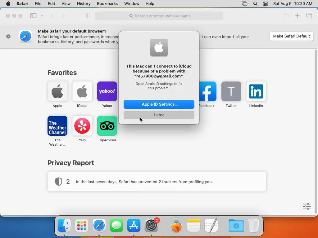318x238 pixels.
Task: Click the Safari page vertical scrollbar
Action: pos(316,131)
